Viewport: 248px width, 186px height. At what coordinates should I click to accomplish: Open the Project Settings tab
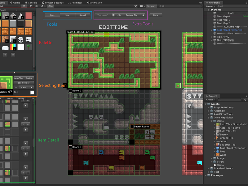pos(53,3)
